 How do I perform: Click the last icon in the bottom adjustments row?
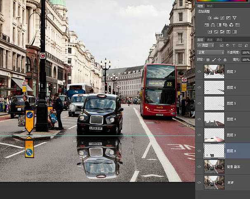pyautogui.click(x=235, y=32)
